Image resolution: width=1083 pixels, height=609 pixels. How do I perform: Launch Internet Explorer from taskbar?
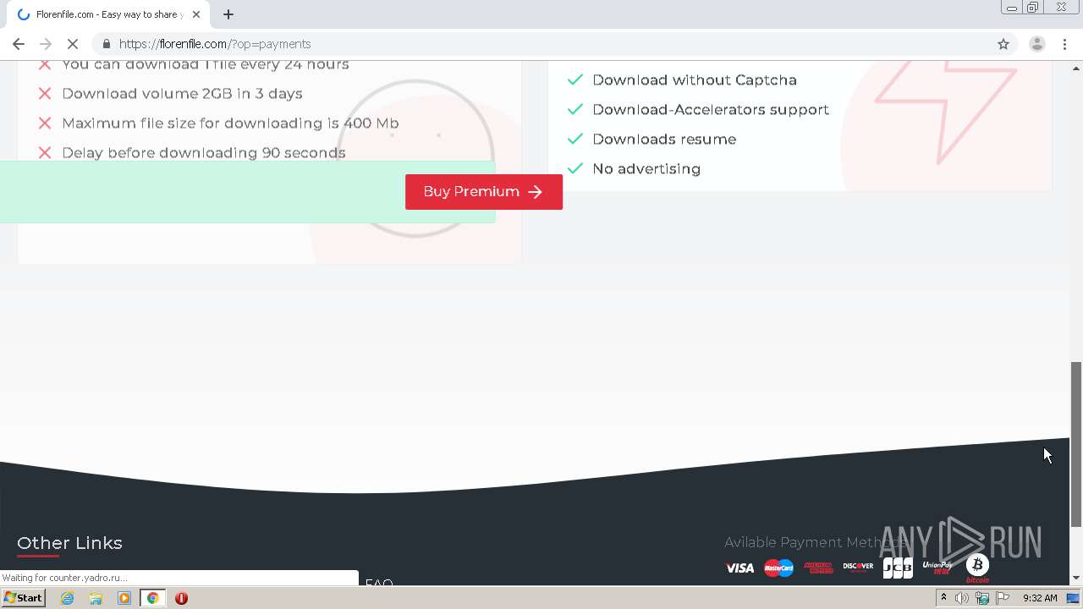pos(67,598)
